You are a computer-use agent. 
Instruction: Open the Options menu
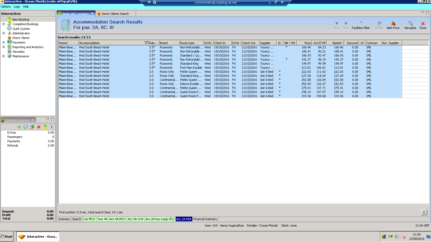6,6
